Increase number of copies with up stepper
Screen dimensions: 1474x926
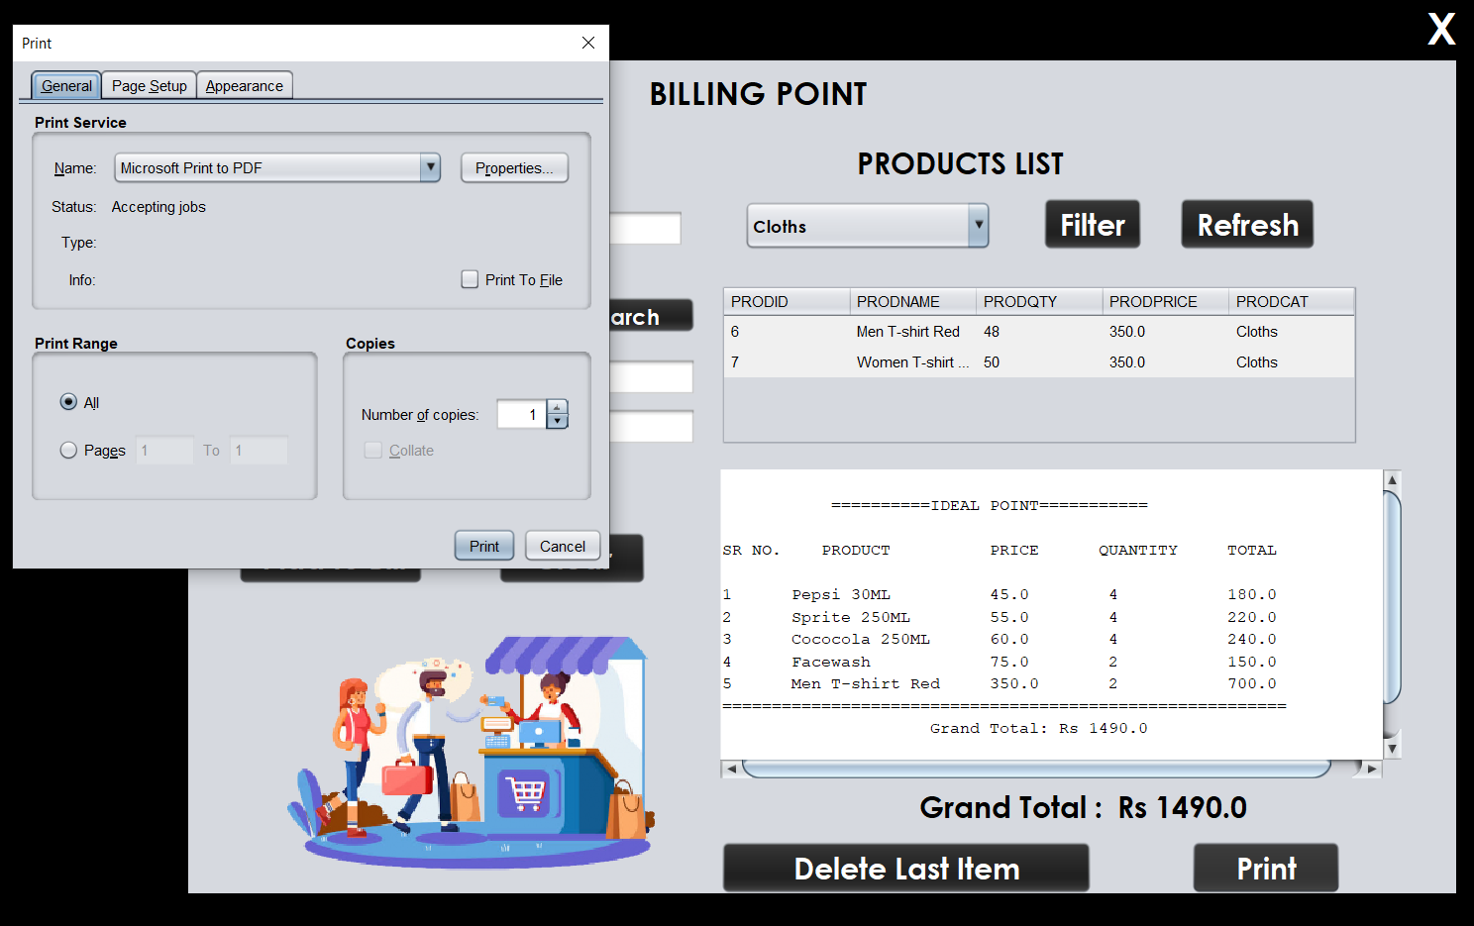(556, 406)
